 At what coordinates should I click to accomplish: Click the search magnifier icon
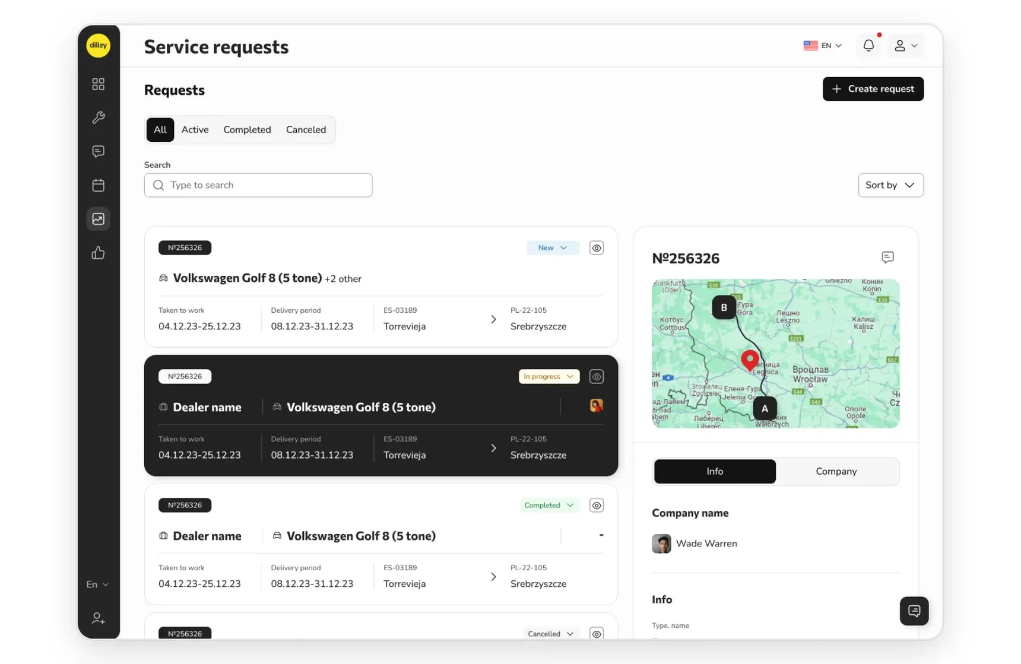(x=158, y=185)
